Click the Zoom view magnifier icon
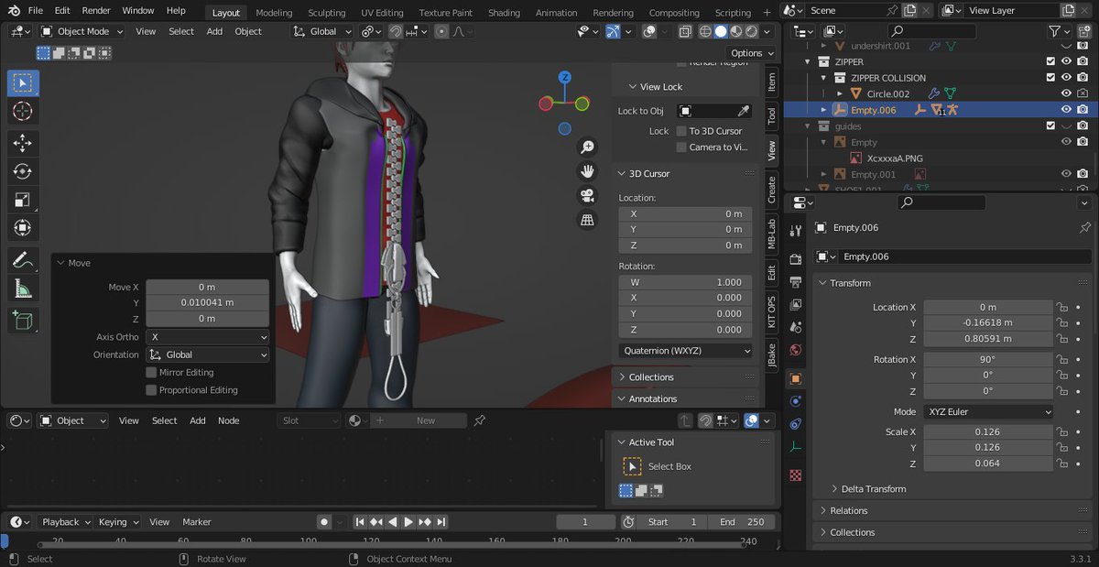This screenshot has width=1099, height=567. pos(587,147)
